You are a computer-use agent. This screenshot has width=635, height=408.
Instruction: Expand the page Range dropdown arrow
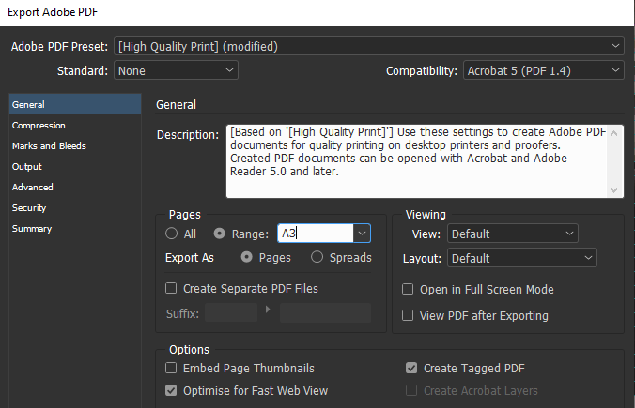362,234
